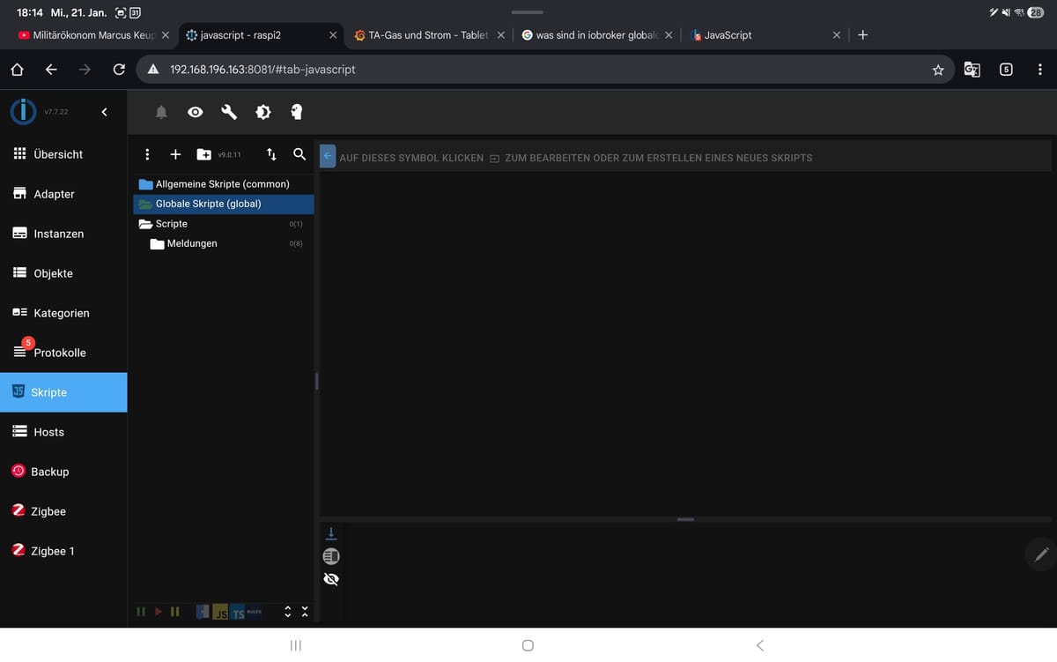Filter TS scripts icon
1057x662 pixels.
pyautogui.click(x=238, y=613)
